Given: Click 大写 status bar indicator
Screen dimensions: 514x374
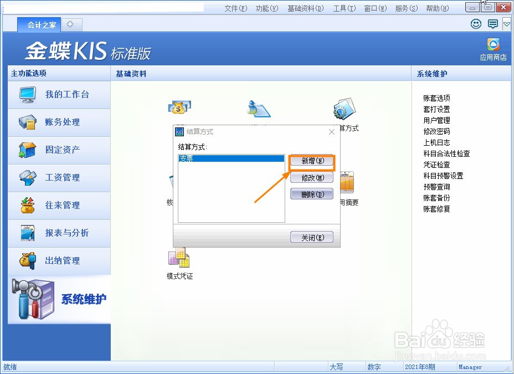Looking at the screenshot, I should coord(336,367).
